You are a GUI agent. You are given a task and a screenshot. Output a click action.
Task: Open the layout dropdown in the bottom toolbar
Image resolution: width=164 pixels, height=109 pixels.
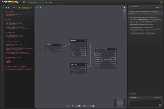click(68, 106)
